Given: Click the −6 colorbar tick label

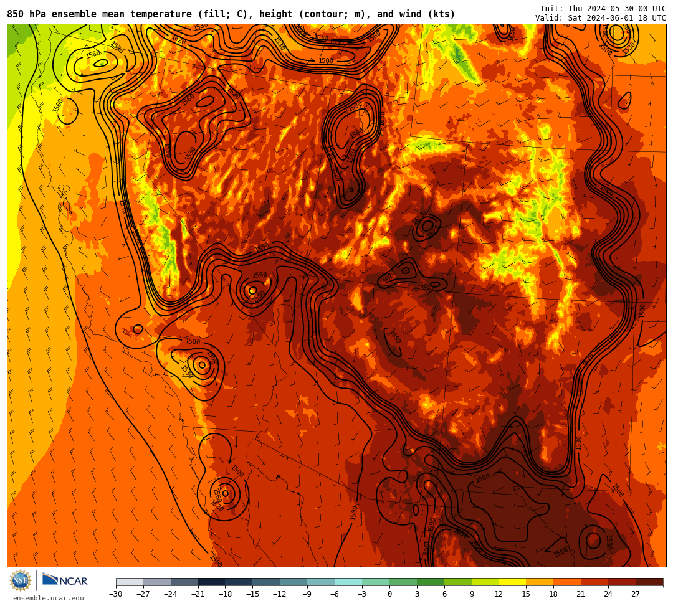Looking at the screenshot, I should pyautogui.click(x=335, y=594).
